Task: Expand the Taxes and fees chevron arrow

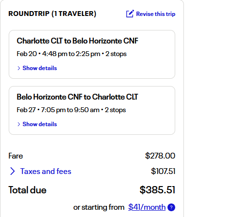Action: pyautogui.click(x=13, y=171)
